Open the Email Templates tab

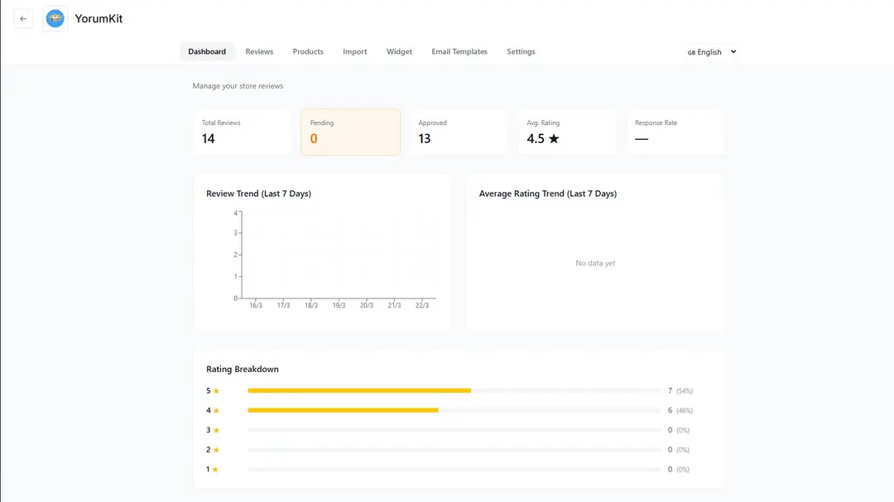[459, 51]
